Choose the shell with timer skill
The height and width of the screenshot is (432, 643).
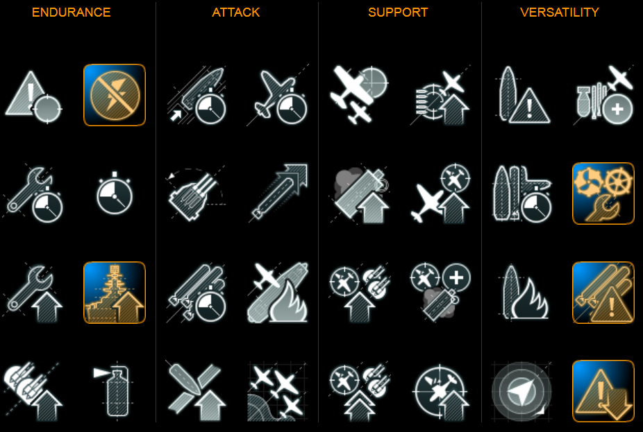tap(197, 96)
